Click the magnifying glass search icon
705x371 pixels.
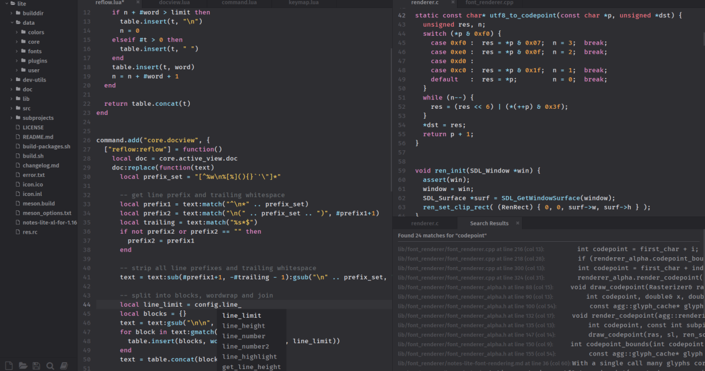coord(50,365)
